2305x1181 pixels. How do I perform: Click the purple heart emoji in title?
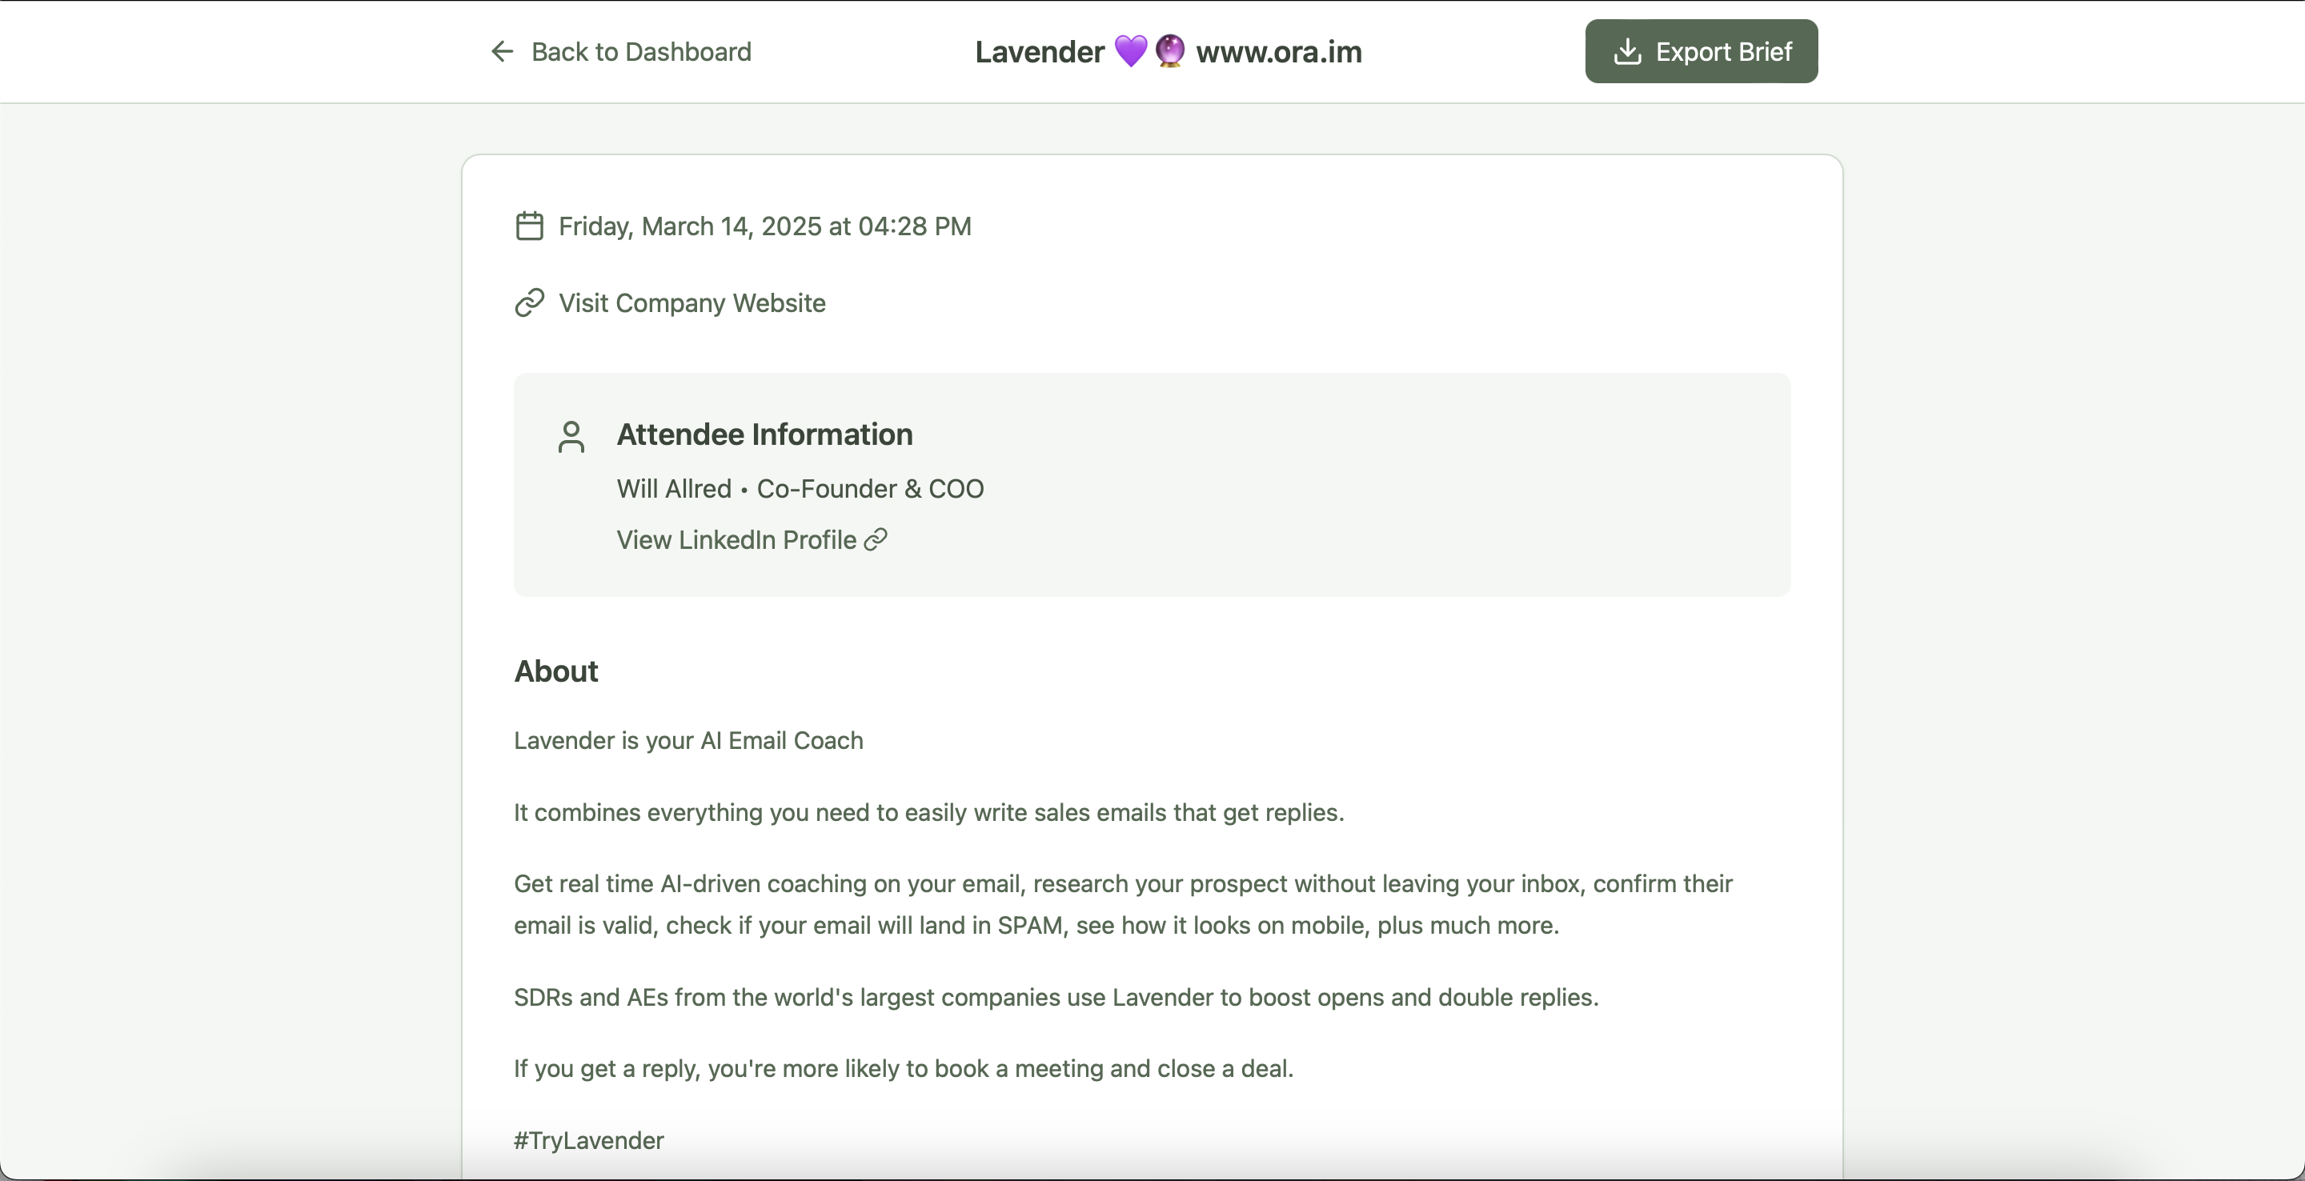1130,52
